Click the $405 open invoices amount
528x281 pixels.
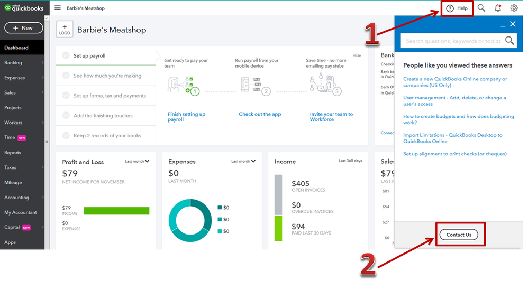[301, 183]
